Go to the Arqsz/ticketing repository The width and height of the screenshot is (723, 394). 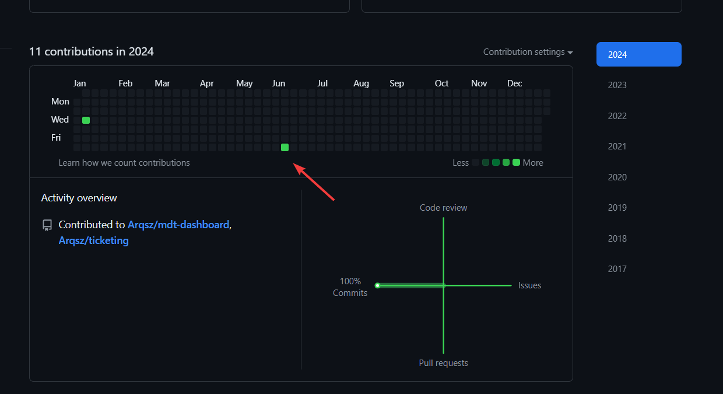pos(94,240)
